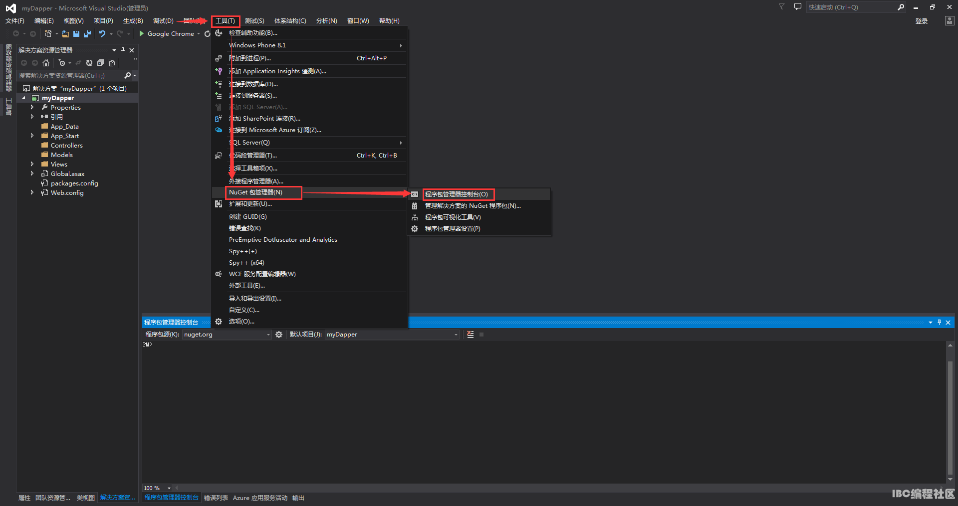Click the Quick Launch input box
The image size is (958, 506).
pyautogui.click(x=851, y=7)
